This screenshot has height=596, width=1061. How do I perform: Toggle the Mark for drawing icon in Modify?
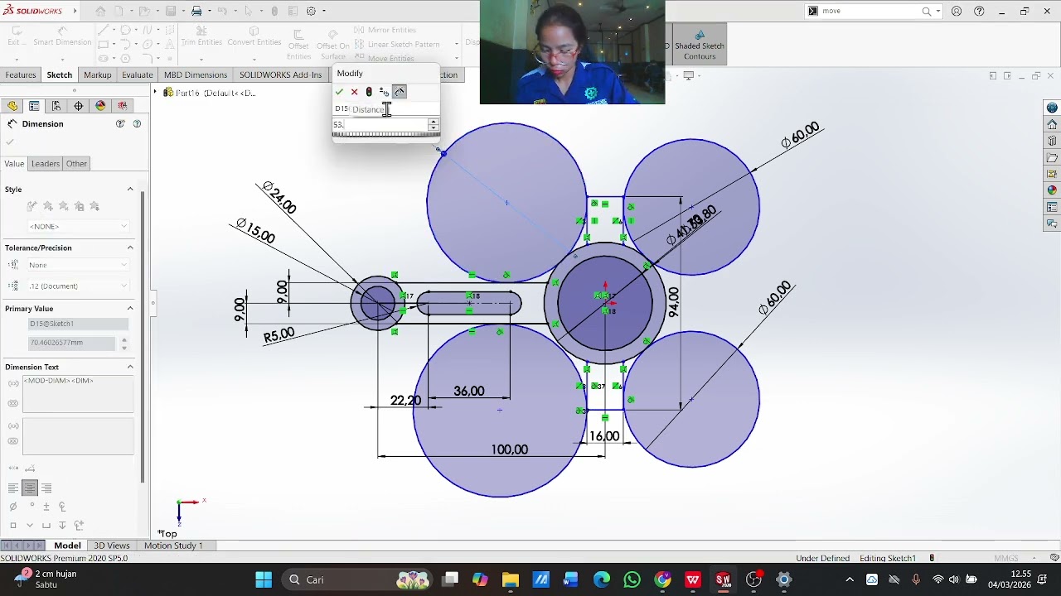(400, 92)
